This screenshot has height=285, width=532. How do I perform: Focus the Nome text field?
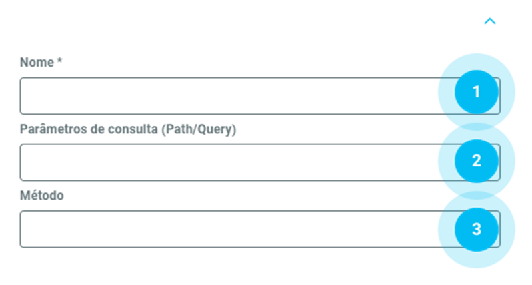tap(227, 96)
